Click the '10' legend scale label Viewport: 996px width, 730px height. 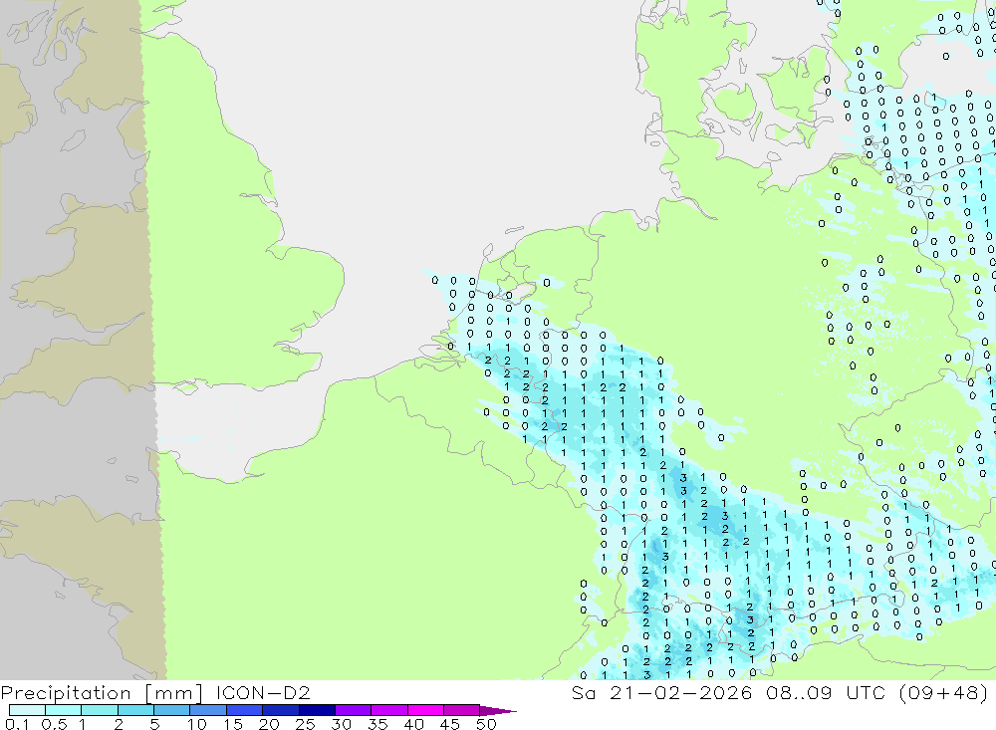tap(197, 724)
